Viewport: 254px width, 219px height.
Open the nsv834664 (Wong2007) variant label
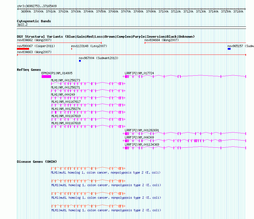162,40
